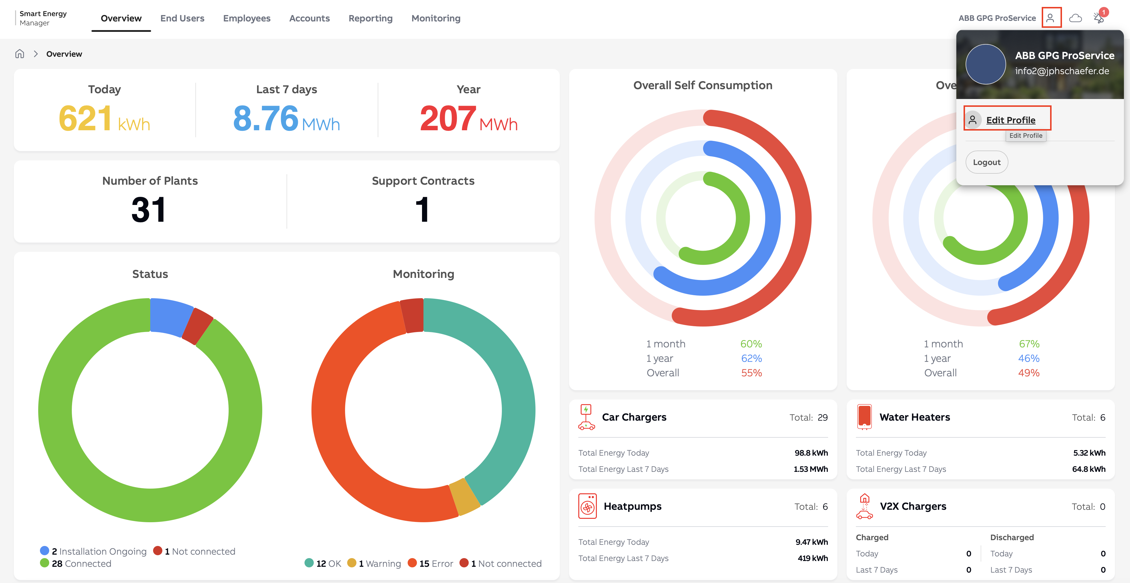
Task: Open the ABB GPG ProService account menu
Action: [997, 18]
